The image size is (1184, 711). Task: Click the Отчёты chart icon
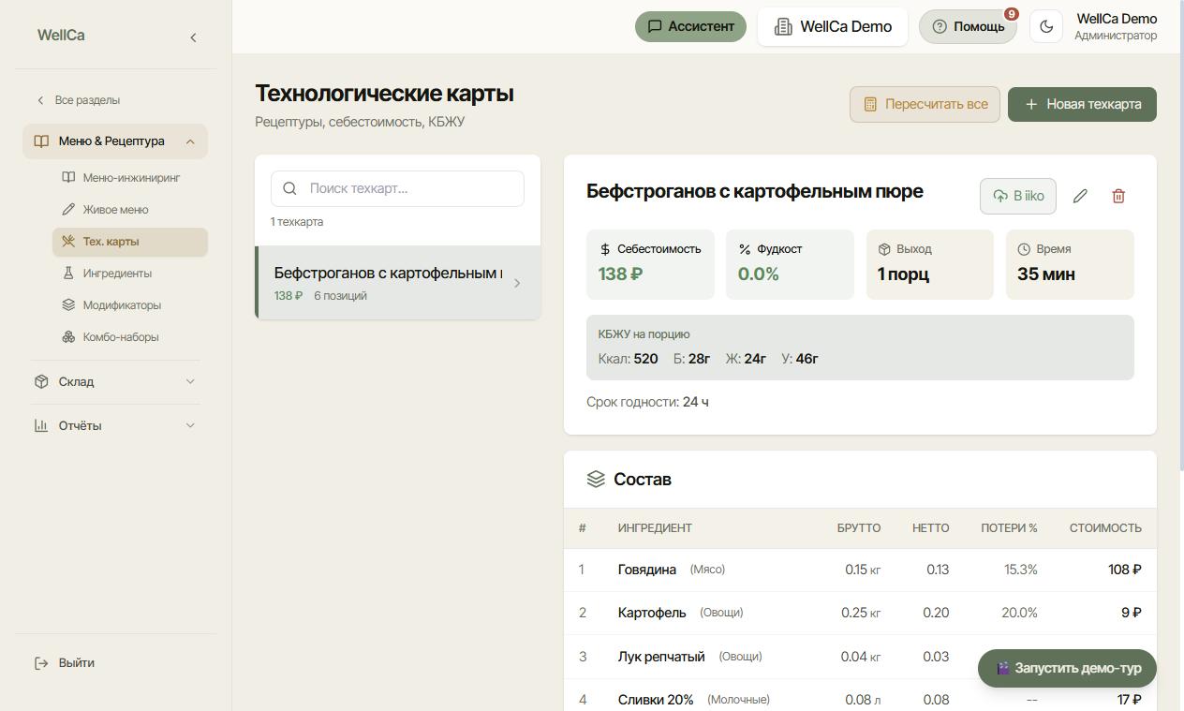coord(41,426)
